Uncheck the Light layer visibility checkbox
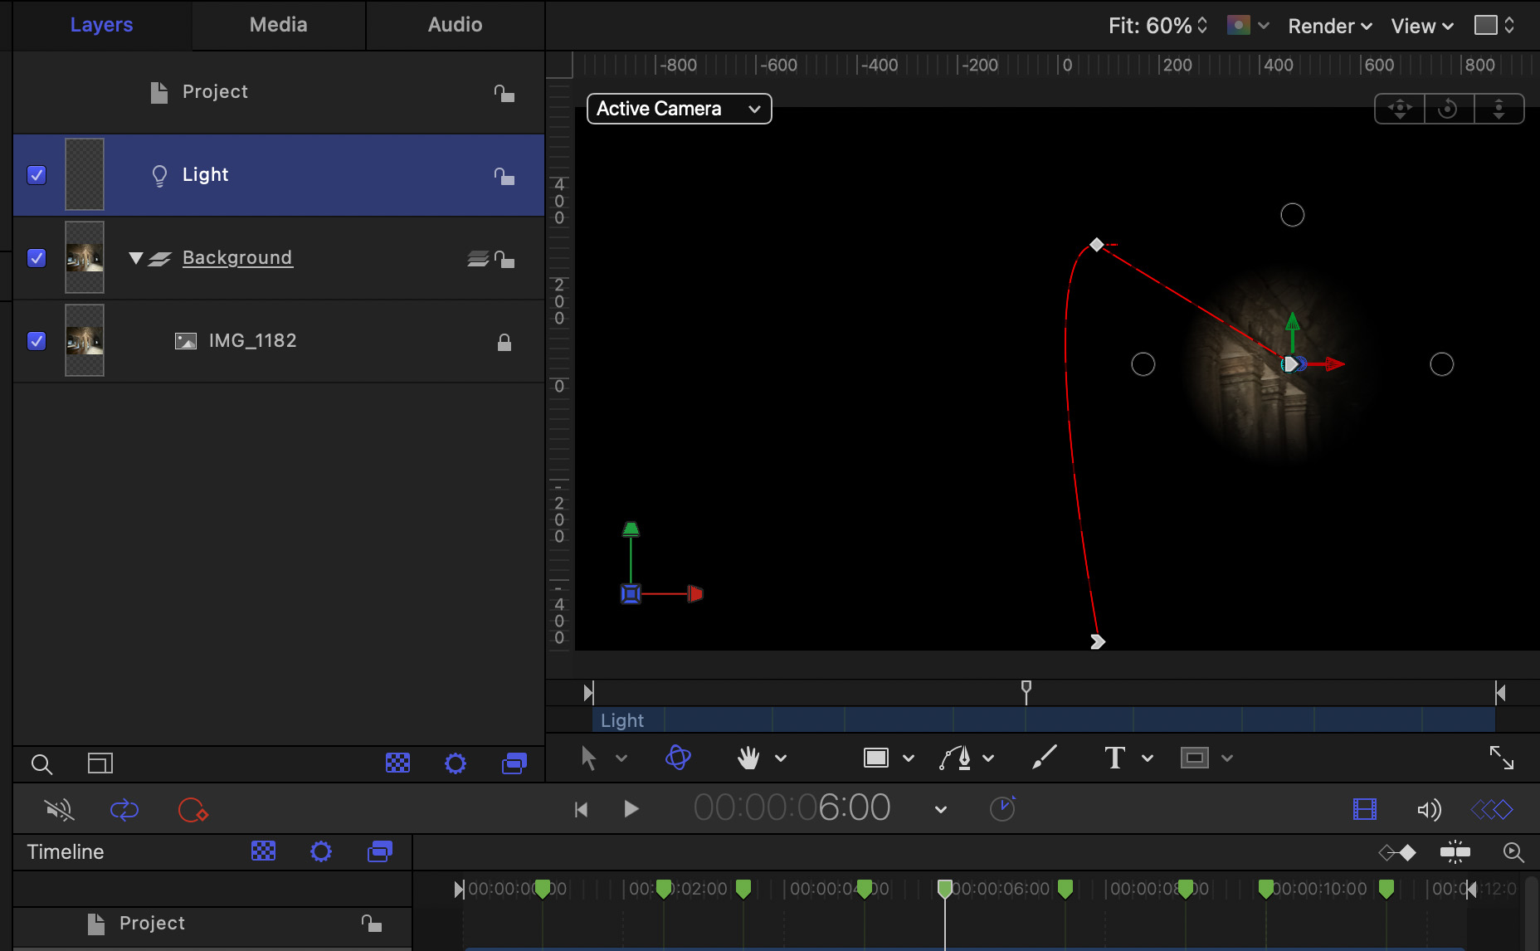 [x=37, y=175]
